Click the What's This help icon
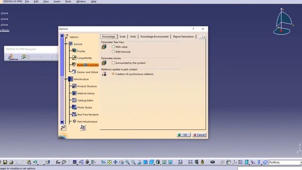302x170 pixels. point(48,162)
